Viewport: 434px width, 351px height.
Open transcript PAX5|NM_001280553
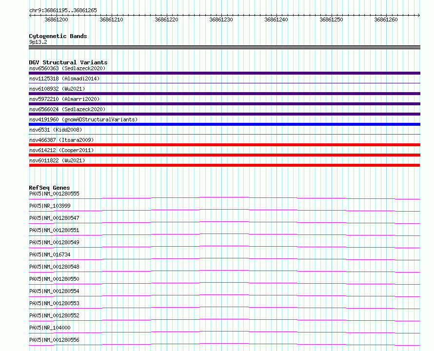coord(54,303)
